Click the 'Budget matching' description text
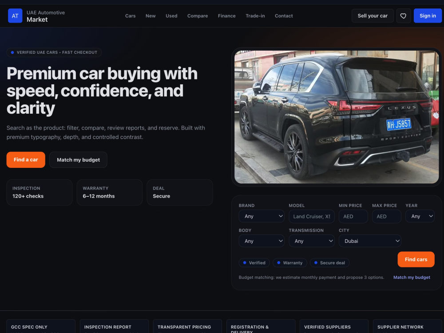The image size is (444, 333). pos(312,277)
